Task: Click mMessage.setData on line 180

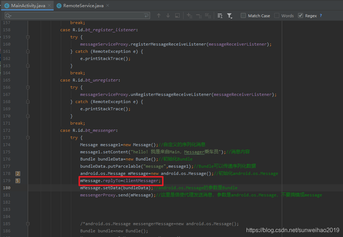Action: pyautogui.click(x=100, y=188)
